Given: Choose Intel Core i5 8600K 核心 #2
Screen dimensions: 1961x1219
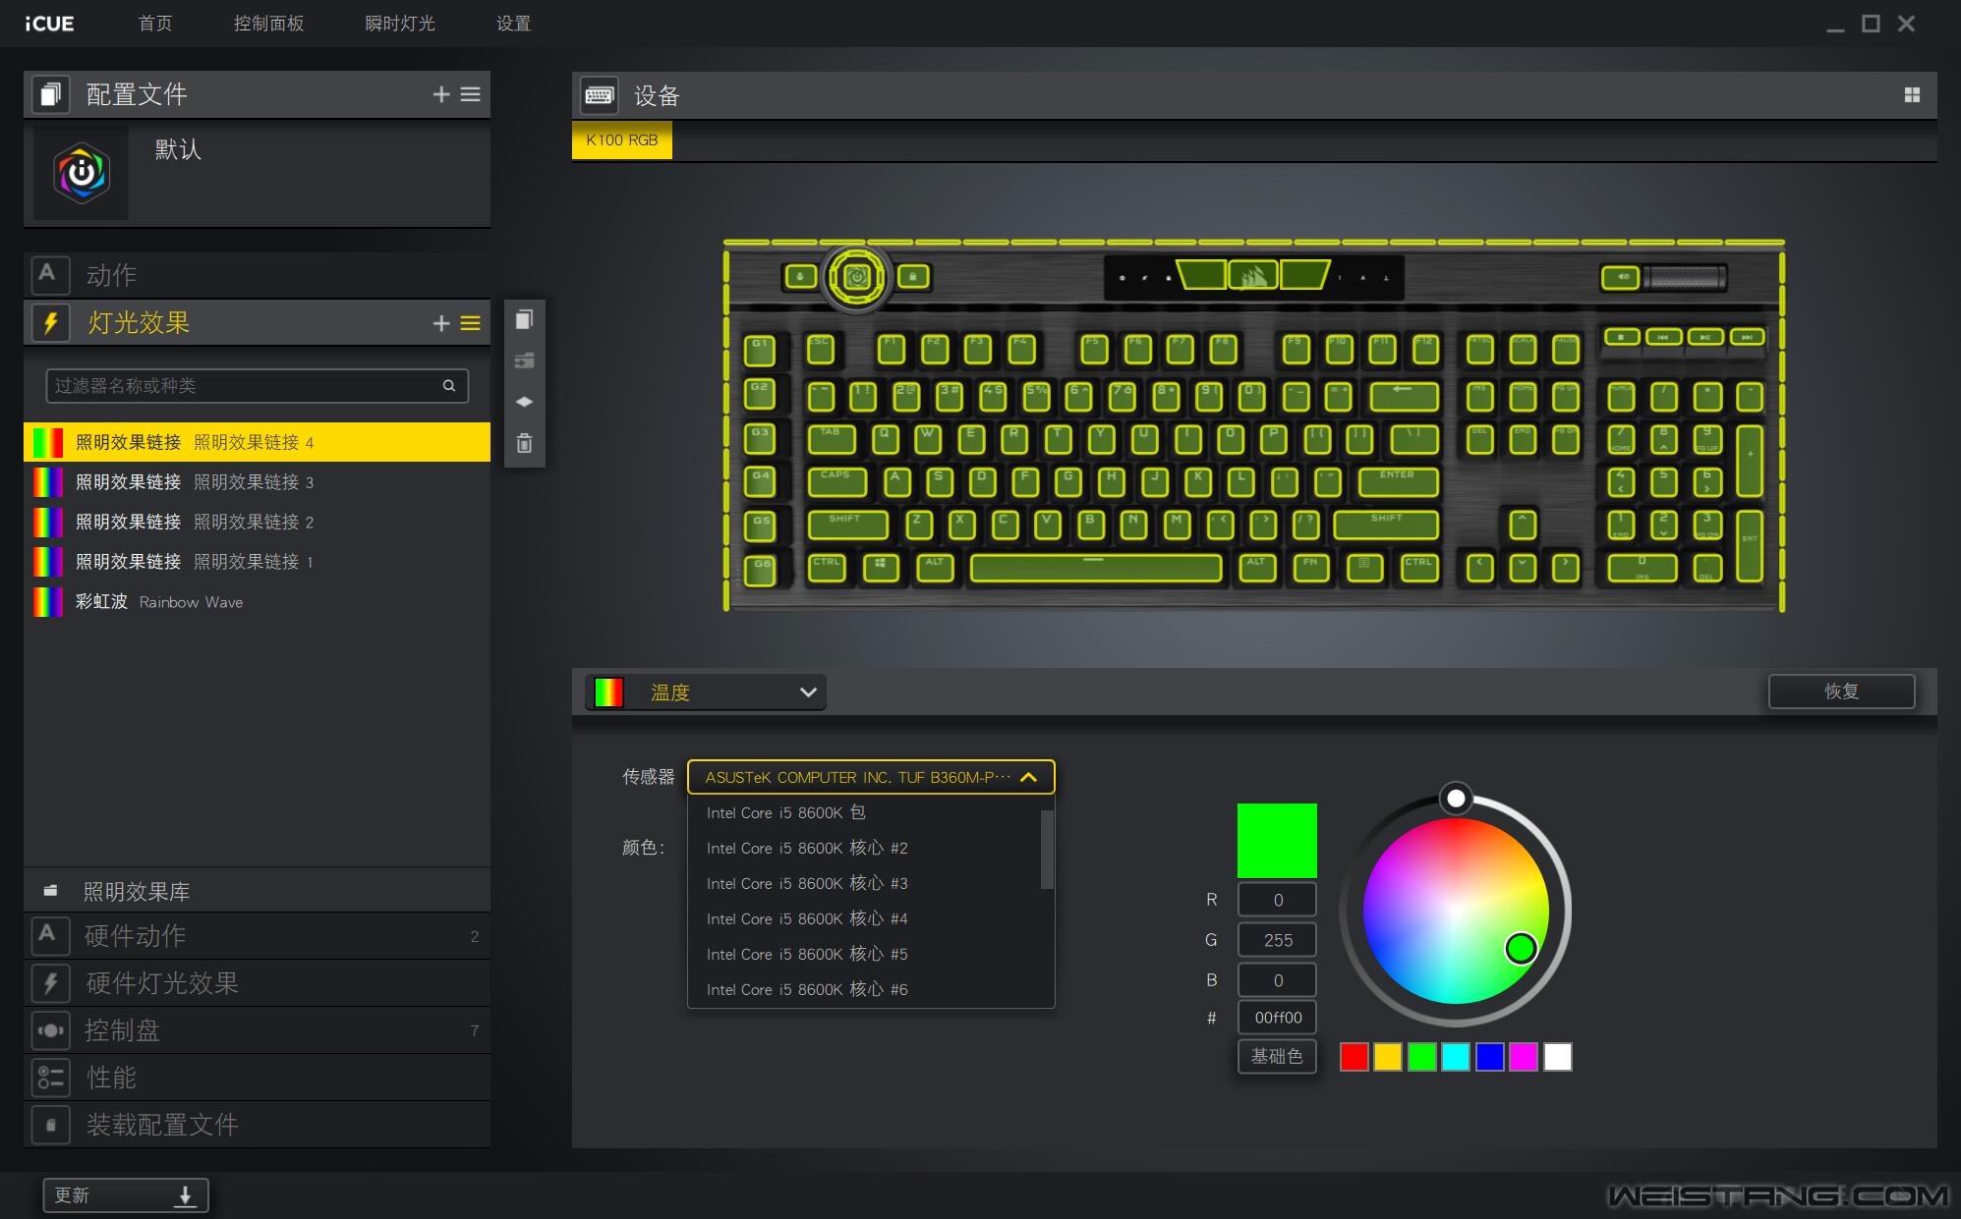Looking at the screenshot, I should tap(865, 848).
